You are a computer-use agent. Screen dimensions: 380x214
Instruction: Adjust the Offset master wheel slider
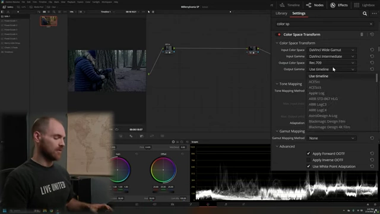tap(163, 191)
